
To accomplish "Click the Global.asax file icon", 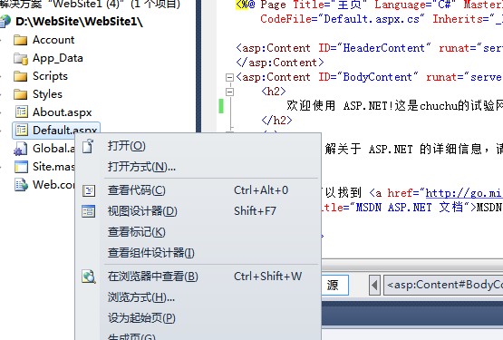I will coord(21,149).
